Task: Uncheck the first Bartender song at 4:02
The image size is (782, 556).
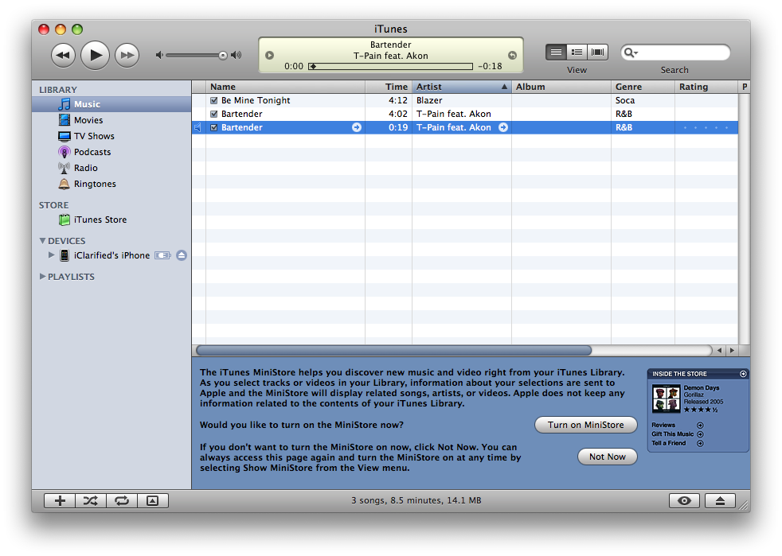Action: [213, 115]
